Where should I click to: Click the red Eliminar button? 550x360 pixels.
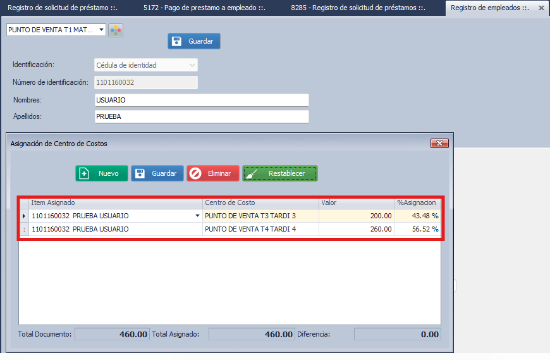coord(212,173)
